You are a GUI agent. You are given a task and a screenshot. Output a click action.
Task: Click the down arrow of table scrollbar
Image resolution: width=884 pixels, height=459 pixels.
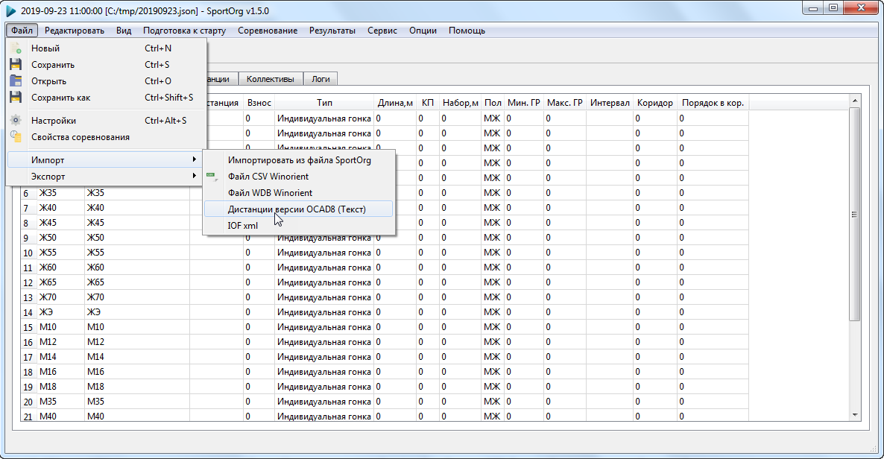point(855,415)
